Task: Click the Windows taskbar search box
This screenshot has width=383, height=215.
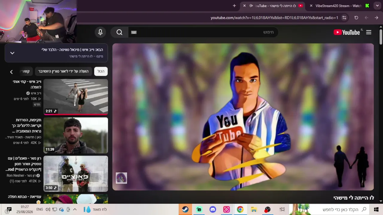Action: coord(329,209)
